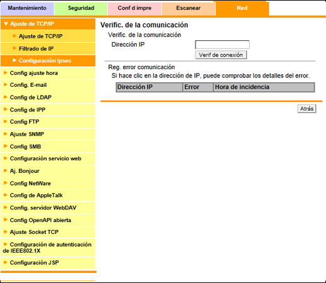The height and width of the screenshot is (283, 326).
Task: Expand Config FTP menu
Action: (x=48, y=122)
